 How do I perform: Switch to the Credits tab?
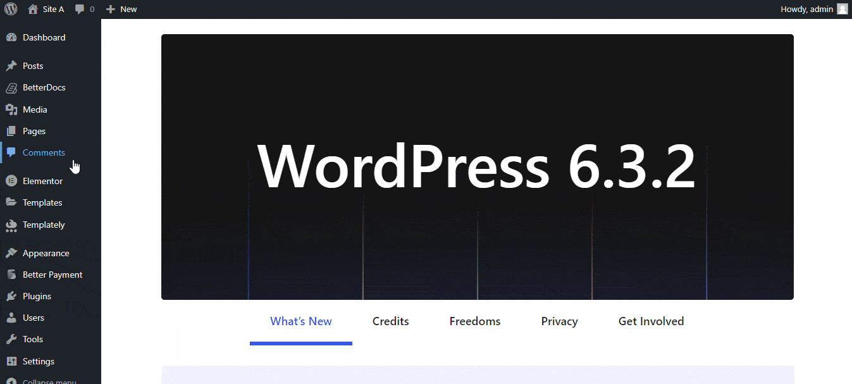pyautogui.click(x=390, y=321)
